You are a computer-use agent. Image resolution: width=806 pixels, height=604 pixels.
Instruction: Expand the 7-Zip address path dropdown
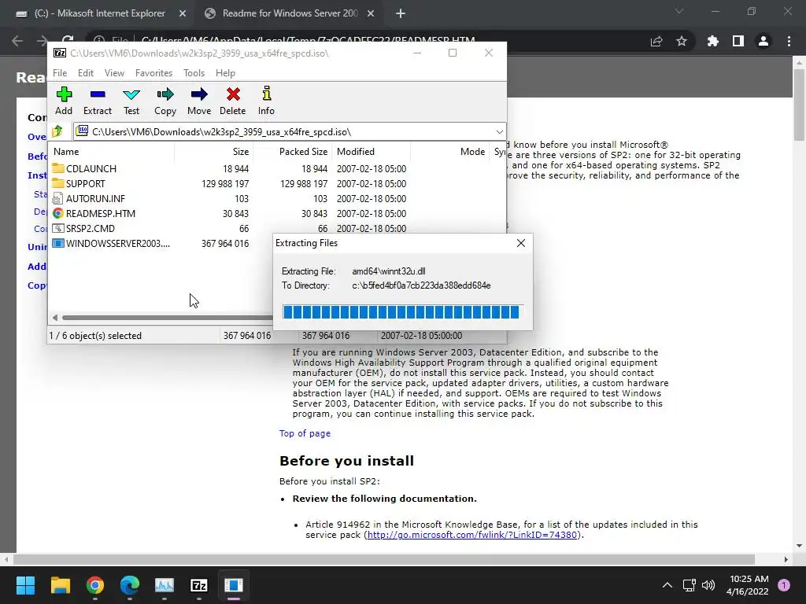pos(499,132)
